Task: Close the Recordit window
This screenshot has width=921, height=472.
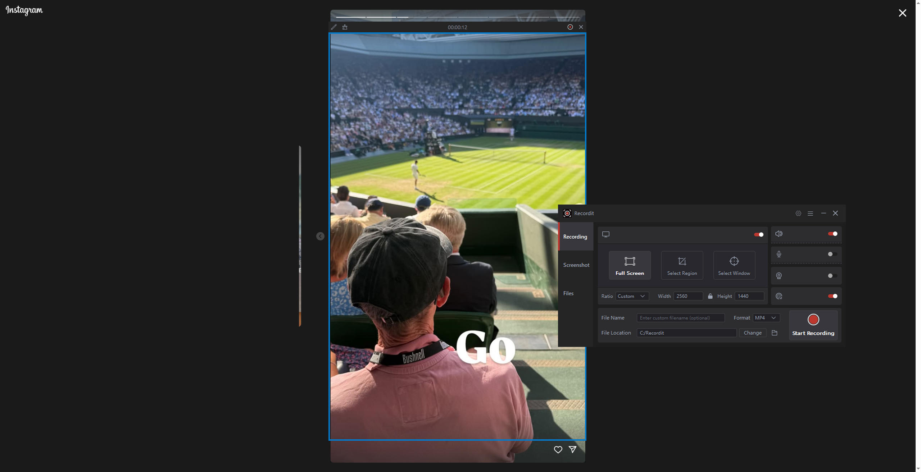Action: [x=835, y=213]
